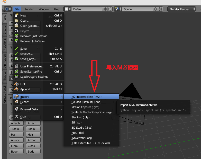
Task: Click the External Data icon
Action: [16, 109]
